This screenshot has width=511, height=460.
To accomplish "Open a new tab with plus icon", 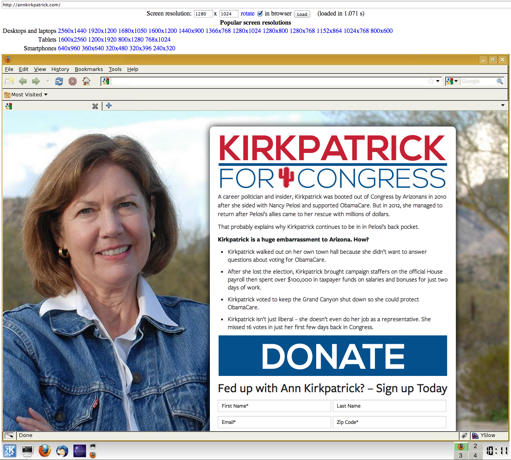I will 109,106.
